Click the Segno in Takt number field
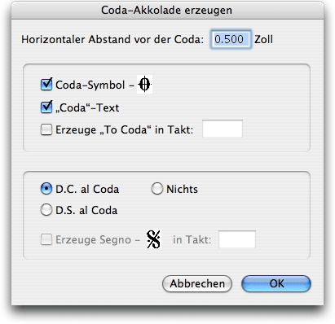Screen dimensions: 335x324 point(237,239)
